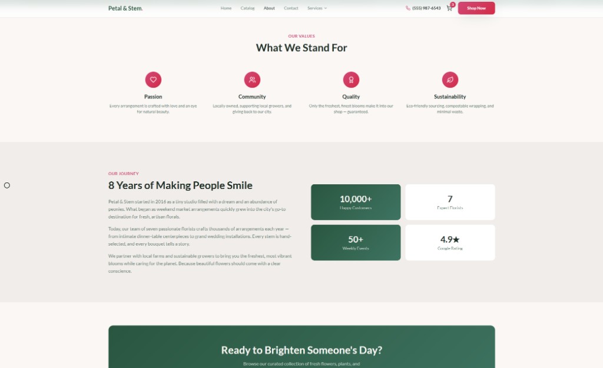Click the Passion heart icon
This screenshot has width=603, height=368.
click(x=153, y=79)
